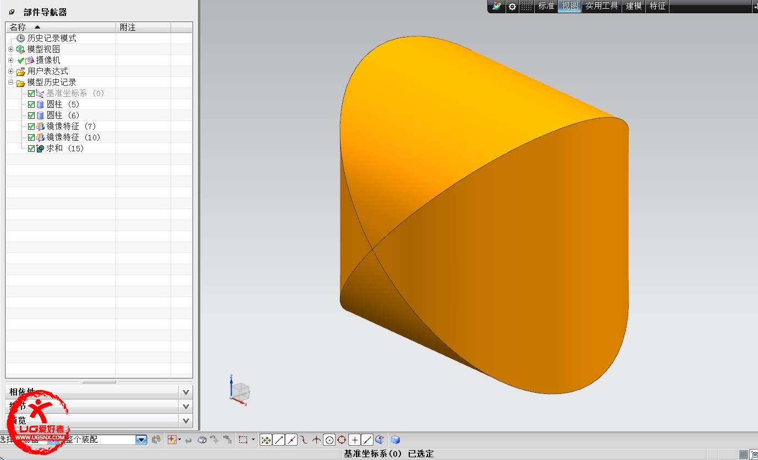Toggle the point on curve snap icon
Viewport: 758px width, 460px height.
tap(367, 440)
